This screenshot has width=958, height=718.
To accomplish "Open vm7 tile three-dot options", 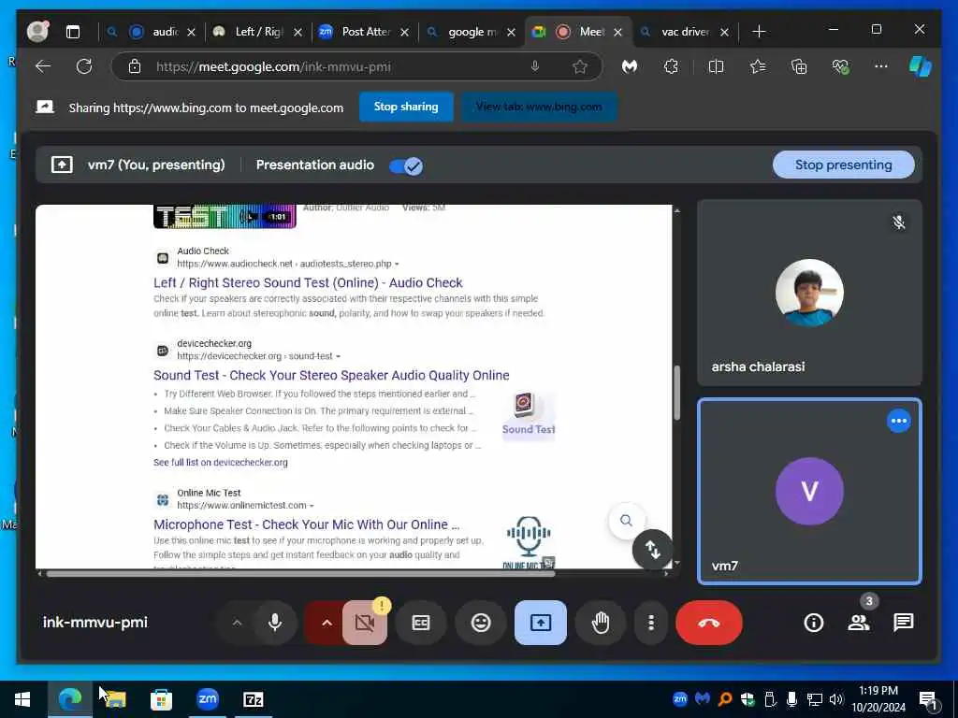I will (x=898, y=421).
